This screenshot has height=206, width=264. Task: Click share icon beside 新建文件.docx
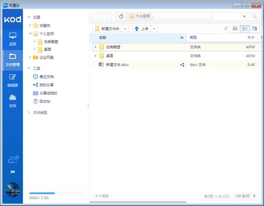tap(182, 65)
